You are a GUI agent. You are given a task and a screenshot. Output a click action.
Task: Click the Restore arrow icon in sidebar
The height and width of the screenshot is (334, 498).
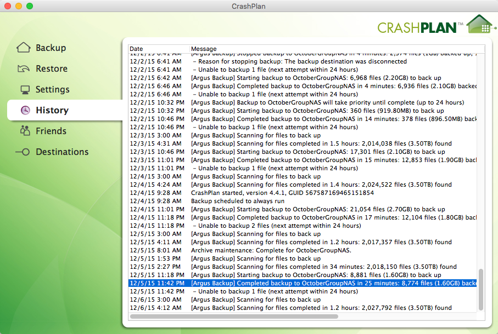[x=24, y=68]
